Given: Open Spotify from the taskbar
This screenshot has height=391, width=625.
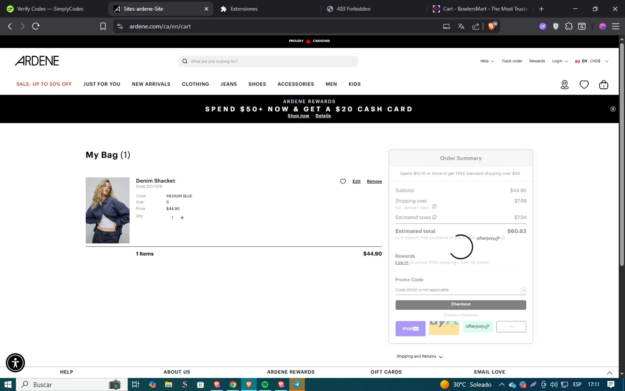Looking at the screenshot, I should [x=265, y=384].
